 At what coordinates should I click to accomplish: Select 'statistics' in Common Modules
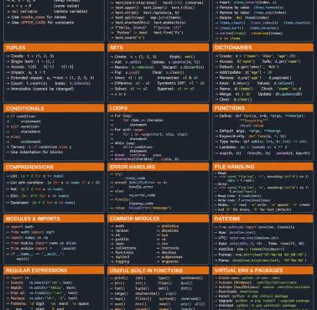pos(168,226)
